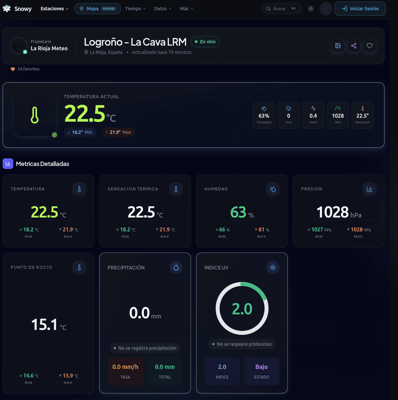Open the Más navigation menu

click(187, 9)
